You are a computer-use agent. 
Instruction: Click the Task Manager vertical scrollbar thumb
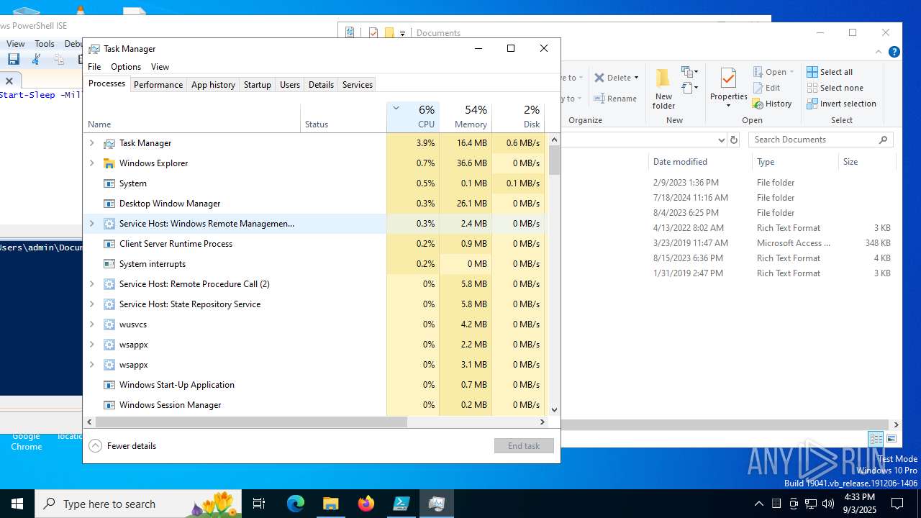pyautogui.click(x=555, y=160)
